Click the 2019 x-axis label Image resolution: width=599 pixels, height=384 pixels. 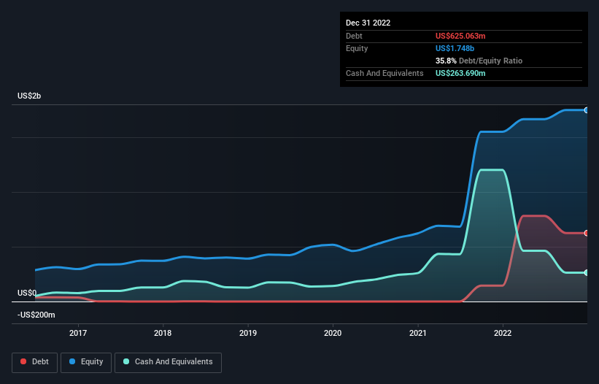(248, 333)
